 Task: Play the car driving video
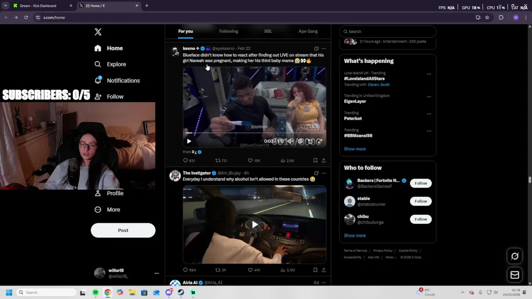[x=254, y=225]
